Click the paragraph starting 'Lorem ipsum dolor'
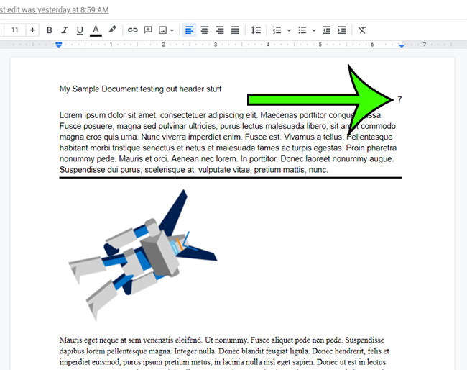The image size is (467, 370). [x=228, y=143]
